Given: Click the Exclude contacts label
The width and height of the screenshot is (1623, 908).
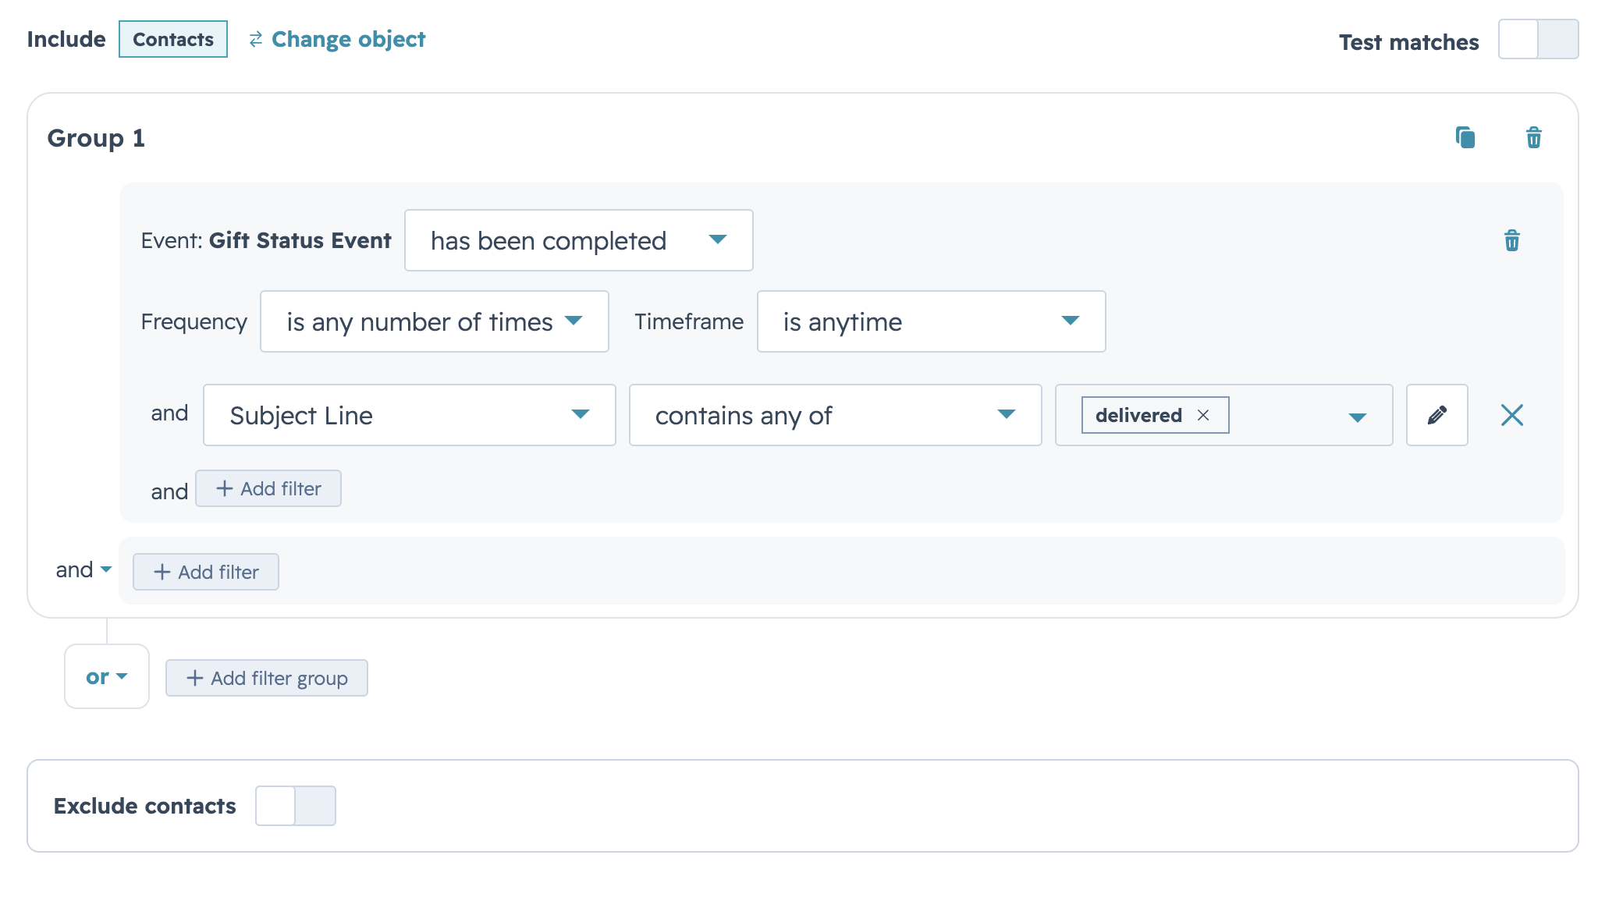Looking at the screenshot, I should (x=145, y=806).
